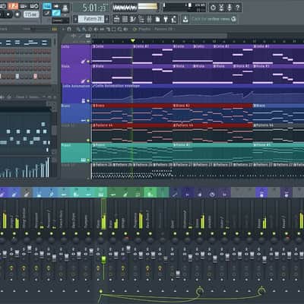Image resolution: width=304 pixels, height=304 pixels.
Task: Select the Brass #2 clip title
Action: coord(182,106)
